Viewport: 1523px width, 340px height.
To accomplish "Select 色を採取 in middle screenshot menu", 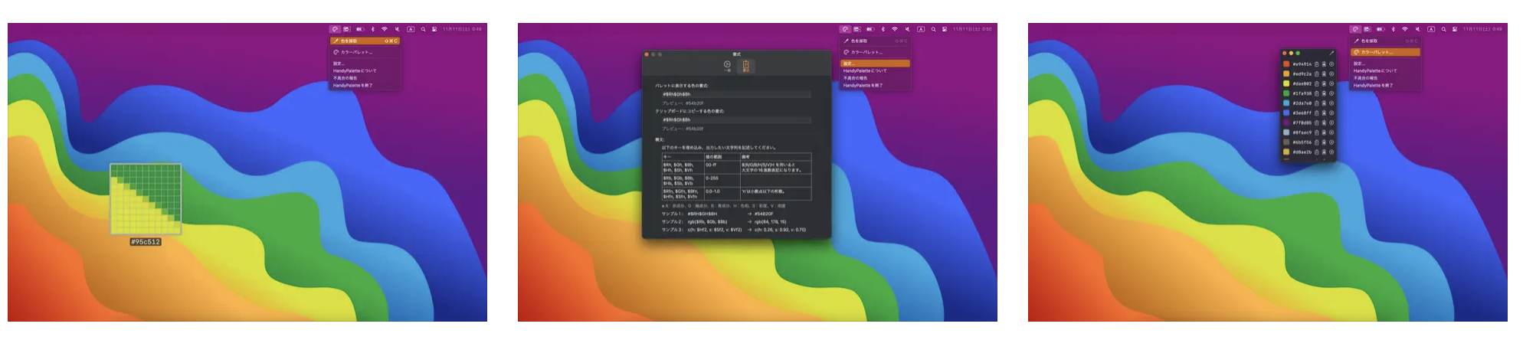I will point(875,41).
